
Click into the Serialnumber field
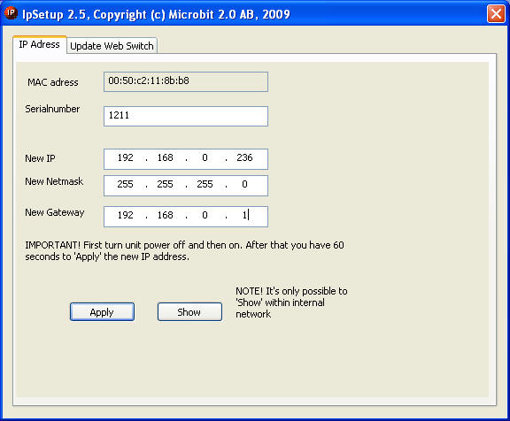point(186,116)
